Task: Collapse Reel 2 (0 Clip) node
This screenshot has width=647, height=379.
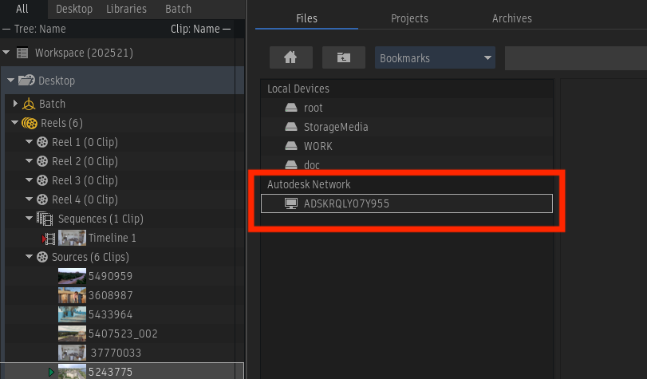Action: [29, 160]
